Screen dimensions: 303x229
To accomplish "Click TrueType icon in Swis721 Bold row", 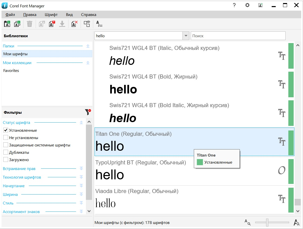I will click(x=282, y=84).
